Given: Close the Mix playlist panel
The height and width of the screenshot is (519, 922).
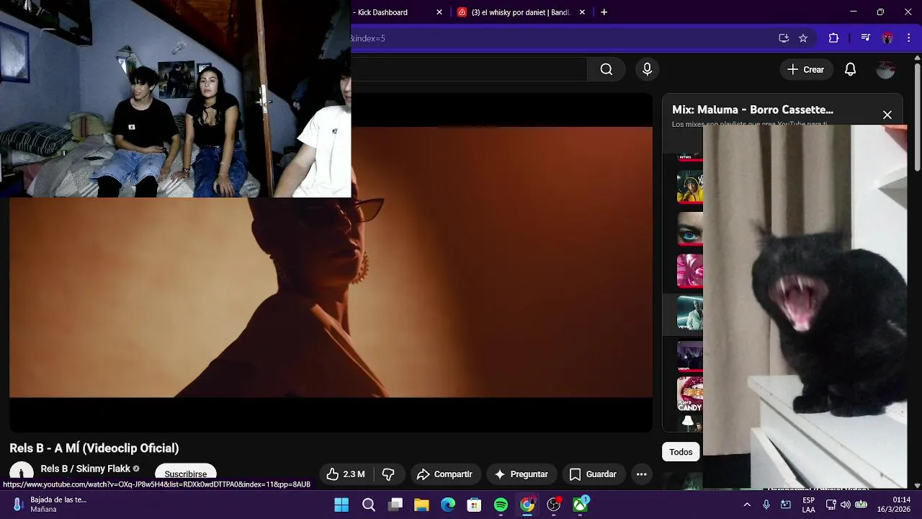Looking at the screenshot, I should click(887, 115).
